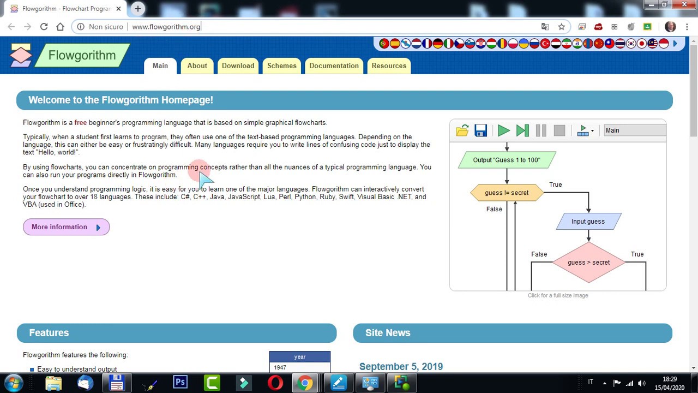Click the browser Back arrow
The height and width of the screenshot is (393, 698).
pyautogui.click(x=11, y=27)
